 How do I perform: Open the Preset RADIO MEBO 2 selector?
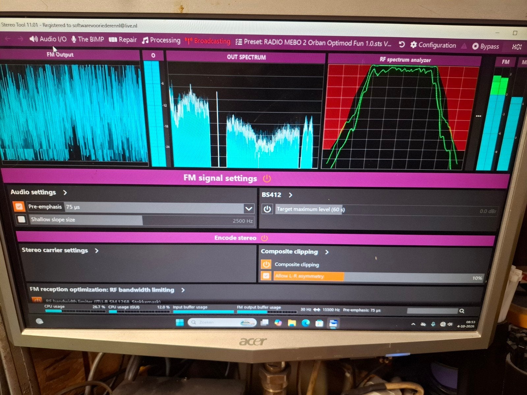[x=313, y=43]
